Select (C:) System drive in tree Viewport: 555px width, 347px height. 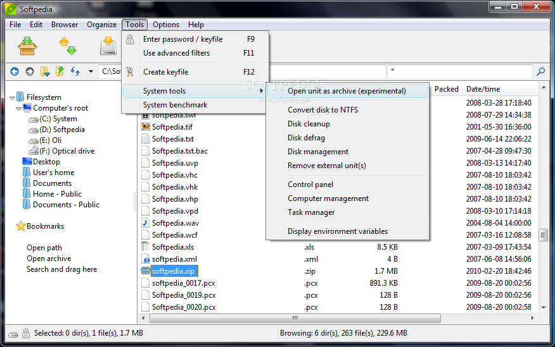click(58, 119)
